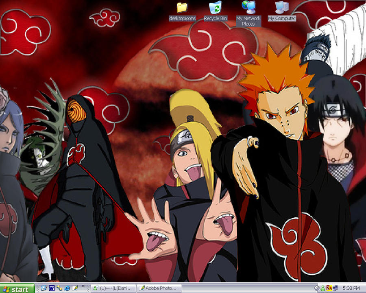This screenshot has height=293, width=366.
Task: Launch Internet Explorer from Quick Launch
Action: pos(67,288)
